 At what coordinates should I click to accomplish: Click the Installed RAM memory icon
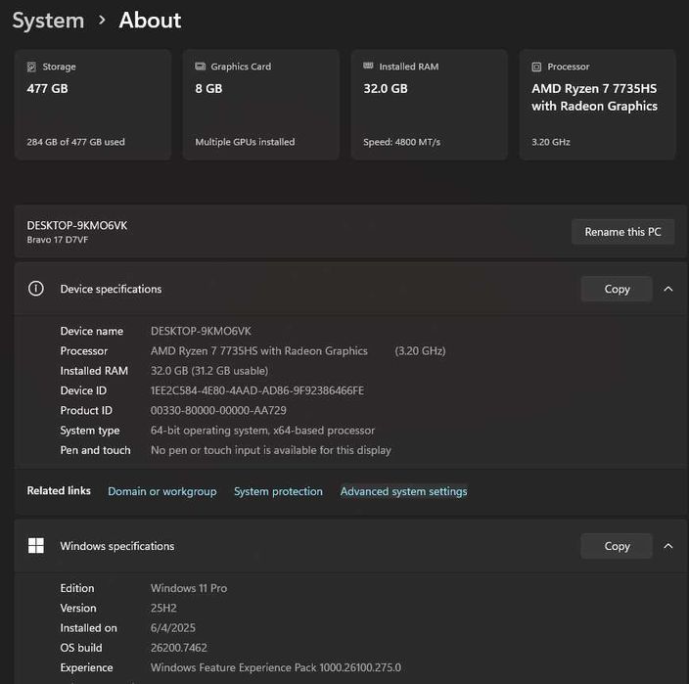368,66
